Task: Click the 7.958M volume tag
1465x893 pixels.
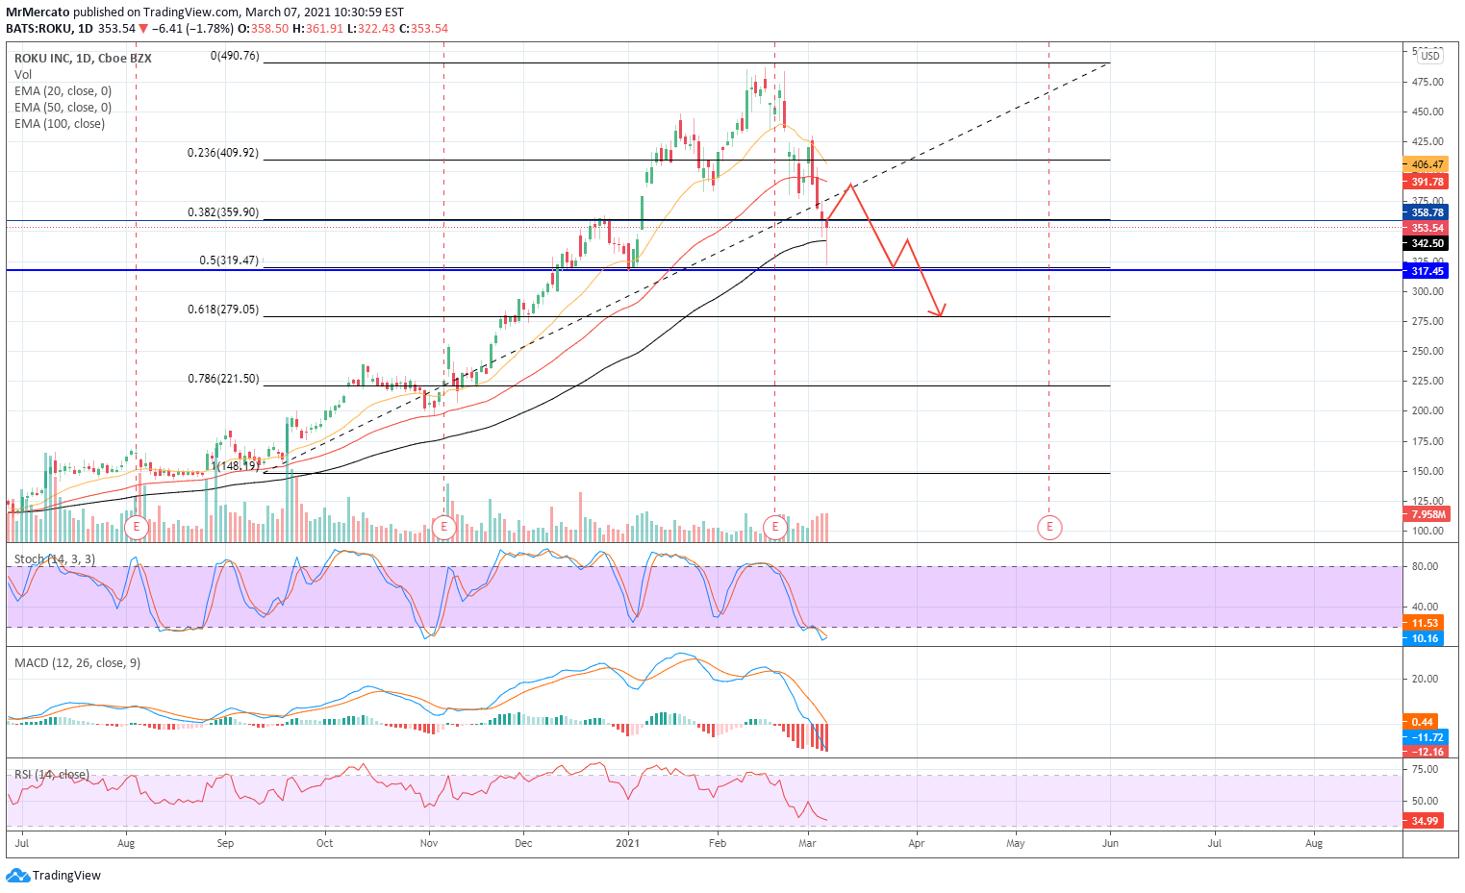Action: (x=1426, y=514)
